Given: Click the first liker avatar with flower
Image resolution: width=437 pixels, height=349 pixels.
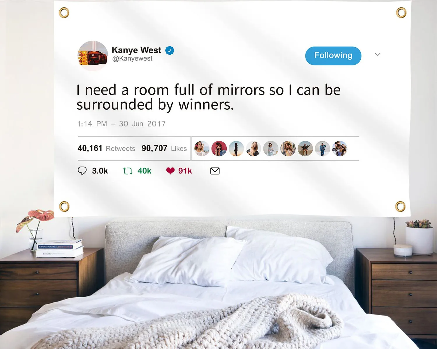Looking at the screenshot, I should 202,149.
